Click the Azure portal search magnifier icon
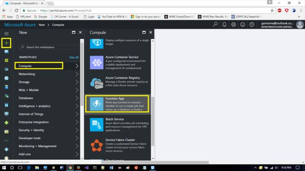Image resolution: width=305 pixels, height=171 pixels. coord(215,24)
